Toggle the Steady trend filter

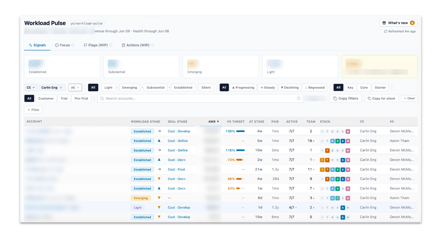(268, 88)
